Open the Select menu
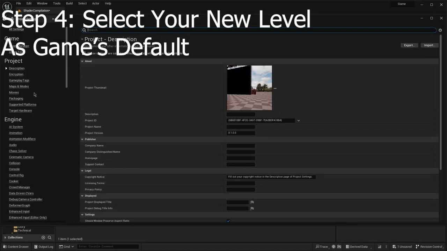The image size is (447, 251). tap(82, 3)
